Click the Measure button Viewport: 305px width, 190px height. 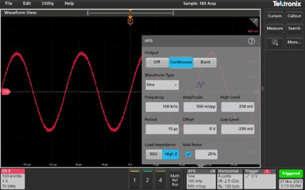point(274,28)
